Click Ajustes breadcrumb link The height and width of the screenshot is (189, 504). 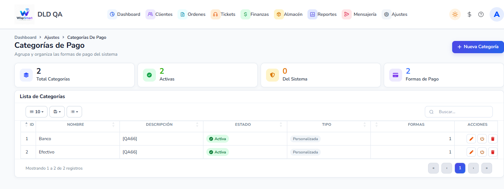click(x=52, y=37)
